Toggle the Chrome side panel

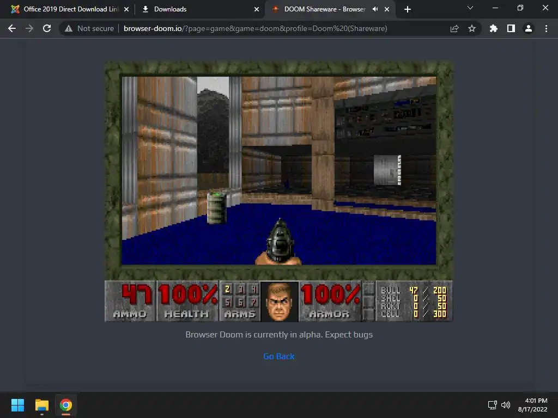pyautogui.click(x=511, y=28)
